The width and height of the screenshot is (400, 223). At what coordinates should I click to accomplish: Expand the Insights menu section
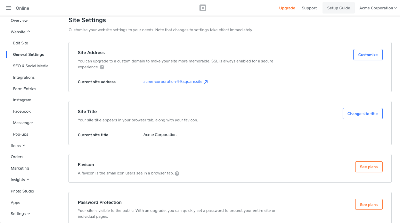(28, 180)
